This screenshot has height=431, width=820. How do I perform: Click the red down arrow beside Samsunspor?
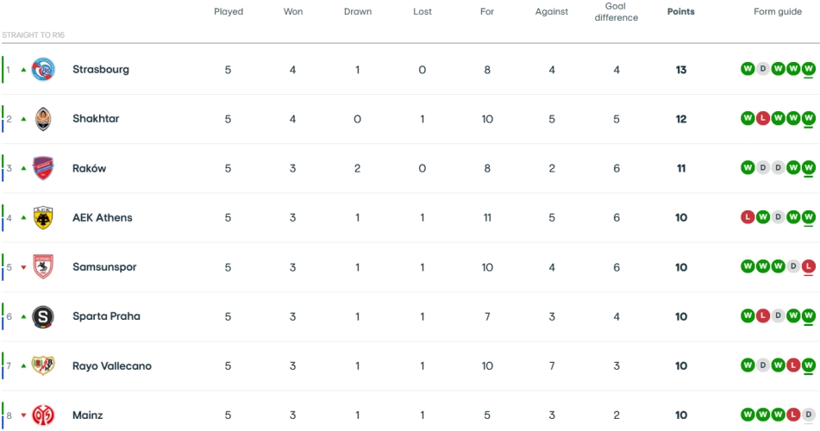pyautogui.click(x=23, y=267)
